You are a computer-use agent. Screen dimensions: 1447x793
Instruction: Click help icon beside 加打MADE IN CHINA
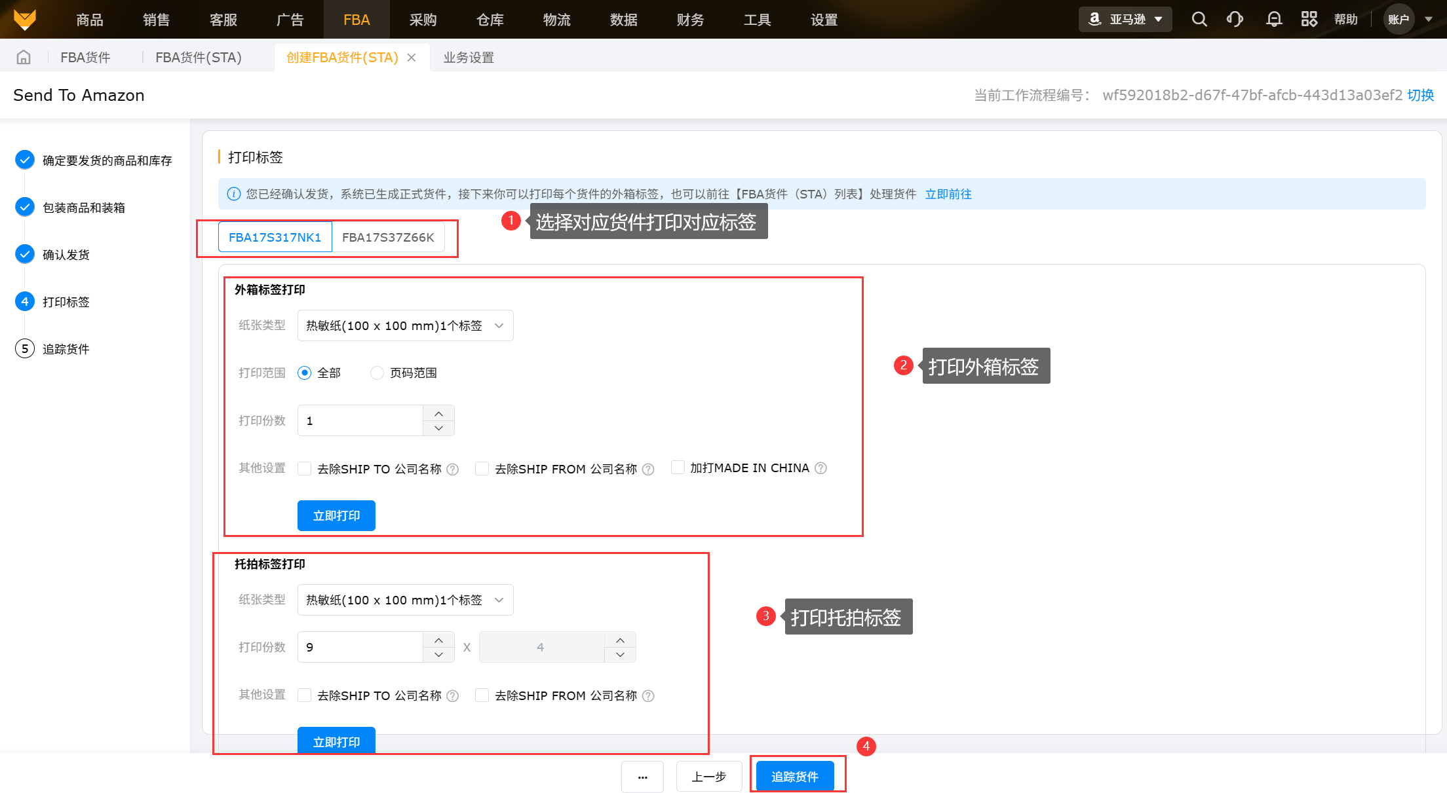pyautogui.click(x=820, y=468)
